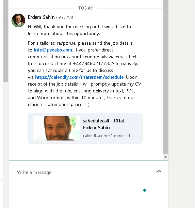Click the conversation's vertical scrollbar thumb
This screenshot has height=208, width=195.
[x=165, y=77]
